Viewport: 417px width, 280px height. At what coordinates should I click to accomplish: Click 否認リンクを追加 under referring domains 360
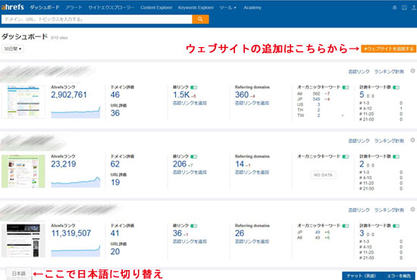point(252,103)
